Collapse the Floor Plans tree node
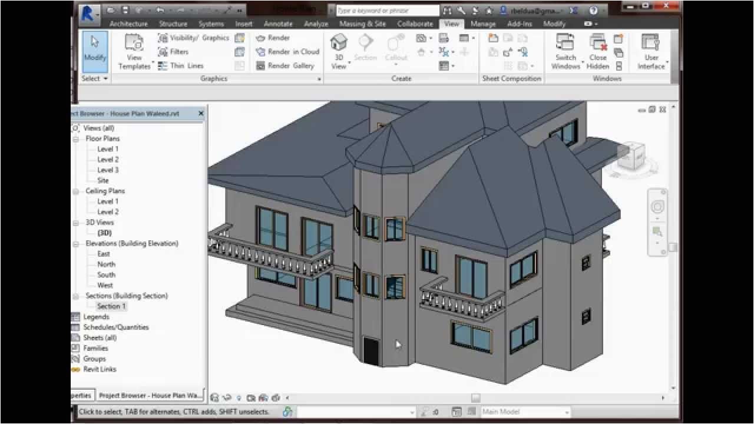This screenshot has height=424, width=754. pyautogui.click(x=76, y=138)
